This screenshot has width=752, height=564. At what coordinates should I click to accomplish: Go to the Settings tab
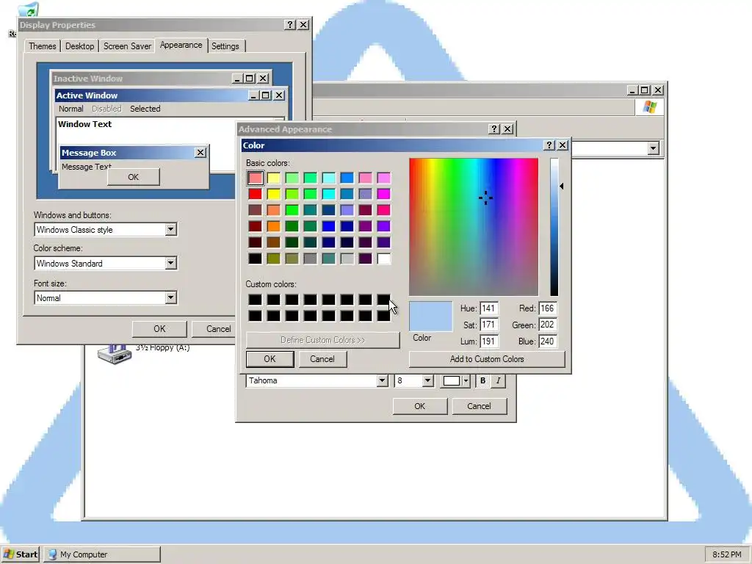click(x=225, y=46)
